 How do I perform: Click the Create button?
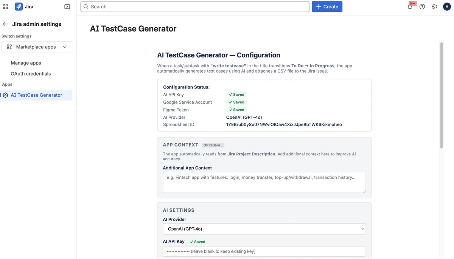327,6
